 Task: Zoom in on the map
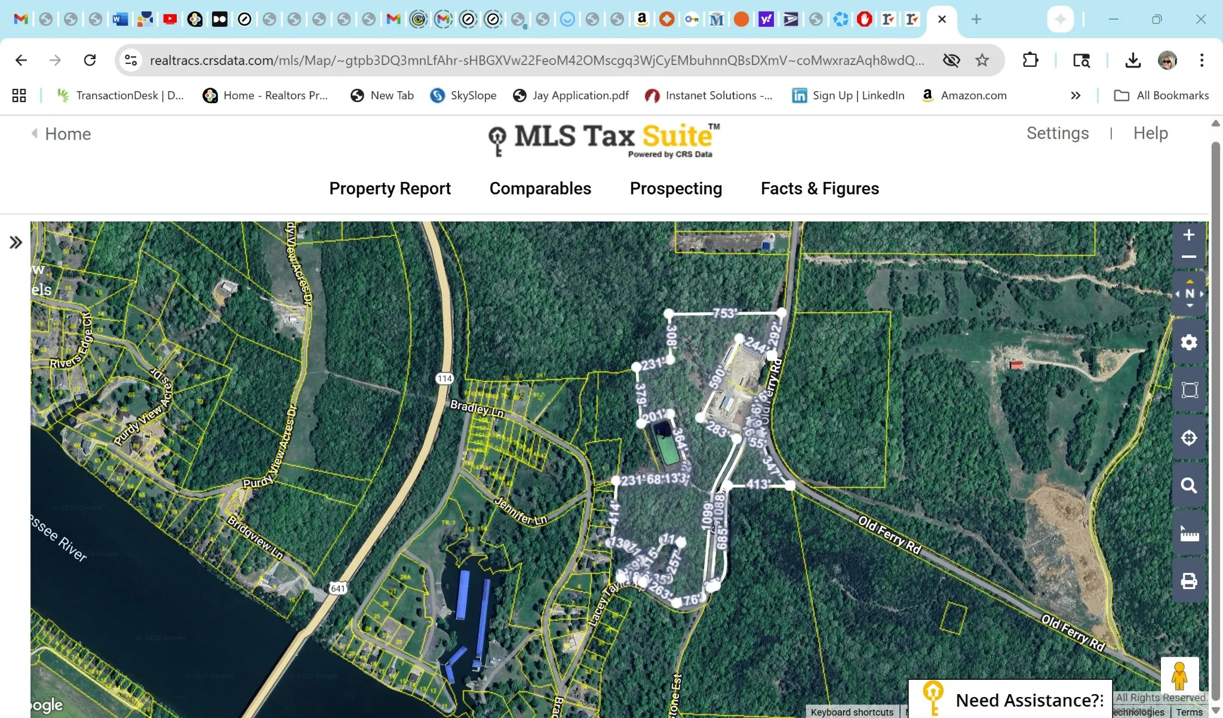coord(1188,235)
